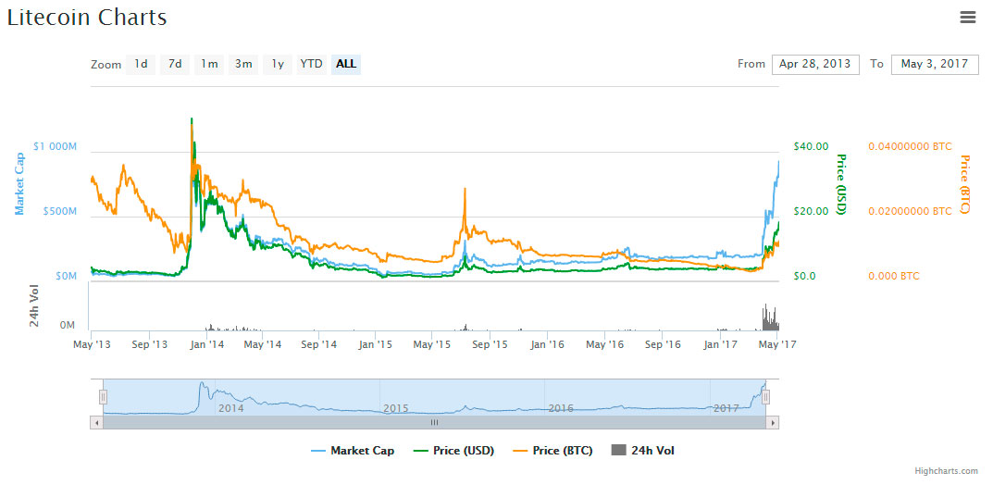The width and height of the screenshot is (993, 485).
Task: Choose the 1y zoom option
Action: (x=278, y=64)
